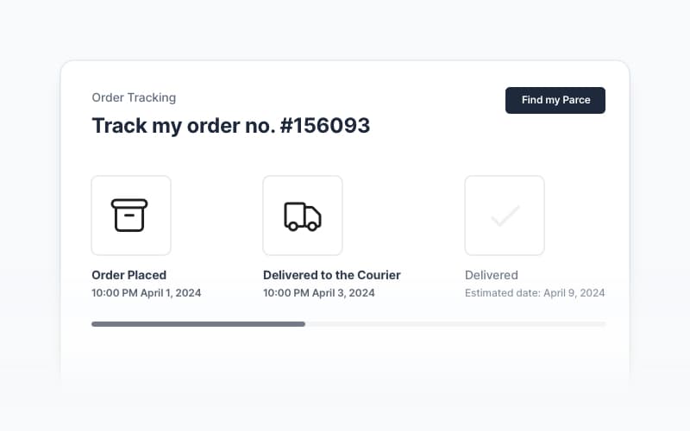Click the end of the dark progress fill
Viewport: 690px width, 431px height.
304,324
